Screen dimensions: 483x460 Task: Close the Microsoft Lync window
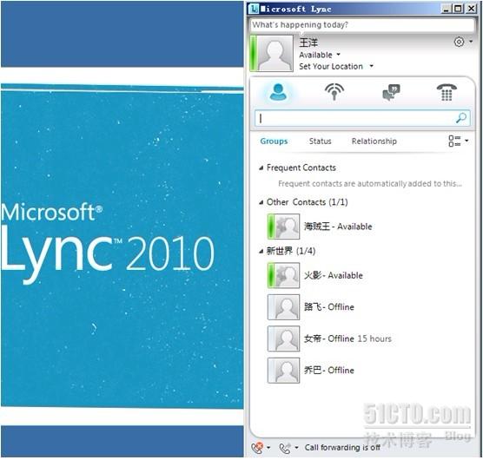[x=471, y=9]
